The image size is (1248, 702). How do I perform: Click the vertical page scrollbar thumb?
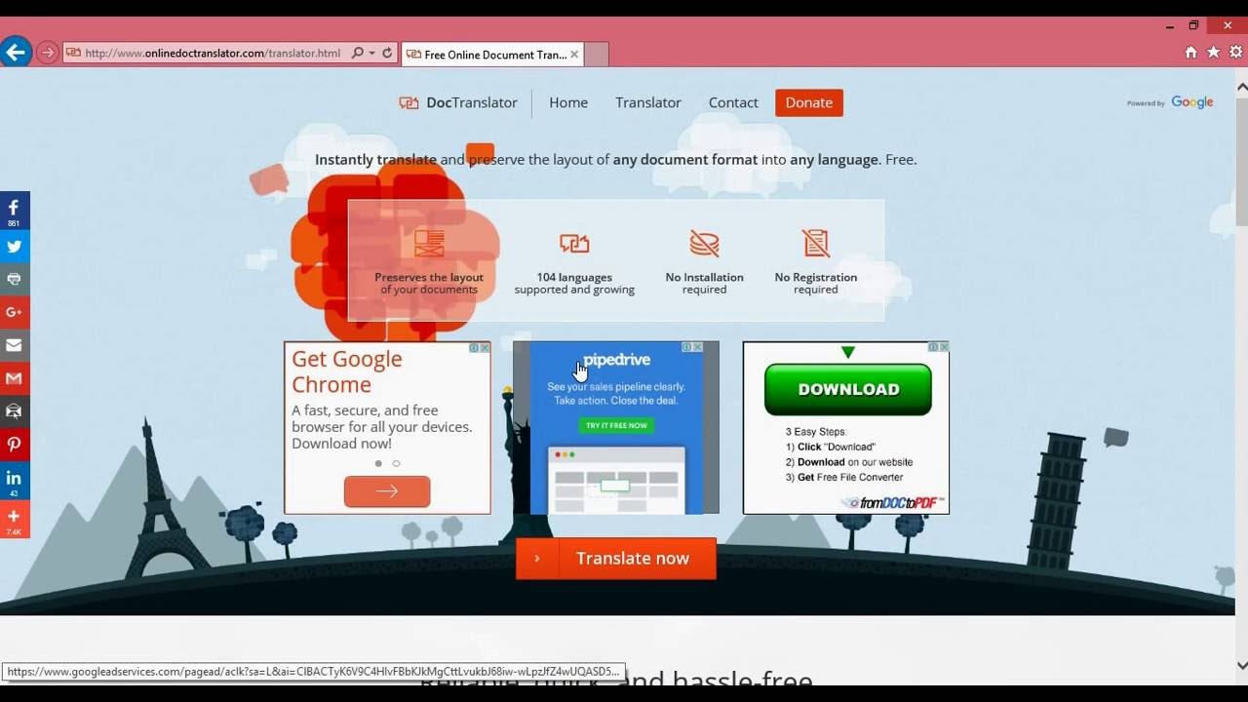[x=1242, y=161]
